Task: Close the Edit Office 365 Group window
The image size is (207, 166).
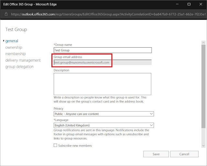Action: pyautogui.click(x=201, y=4)
